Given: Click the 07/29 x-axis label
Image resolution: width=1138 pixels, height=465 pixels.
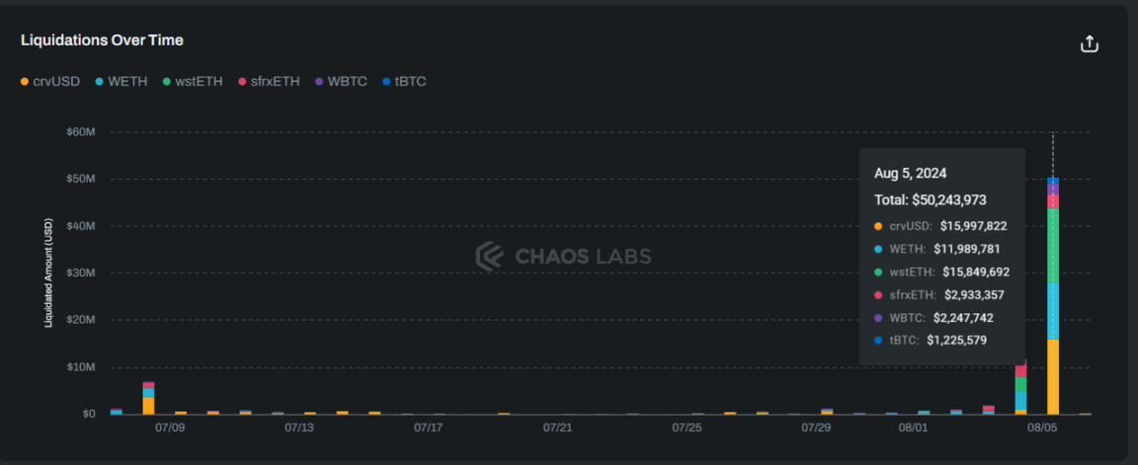Looking at the screenshot, I should point(816,428).
